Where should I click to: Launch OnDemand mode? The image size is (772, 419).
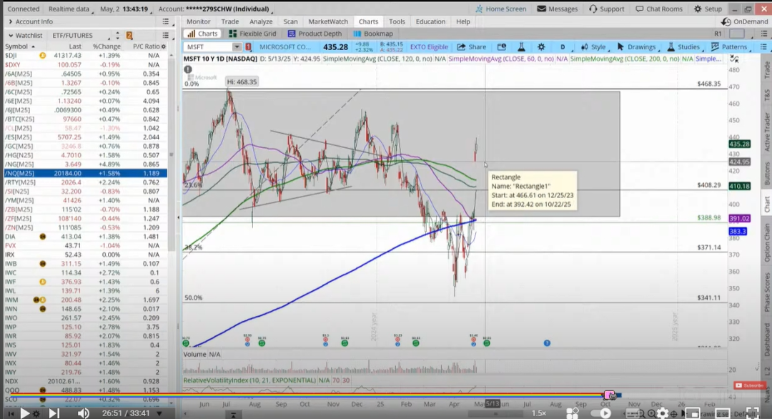744,21
